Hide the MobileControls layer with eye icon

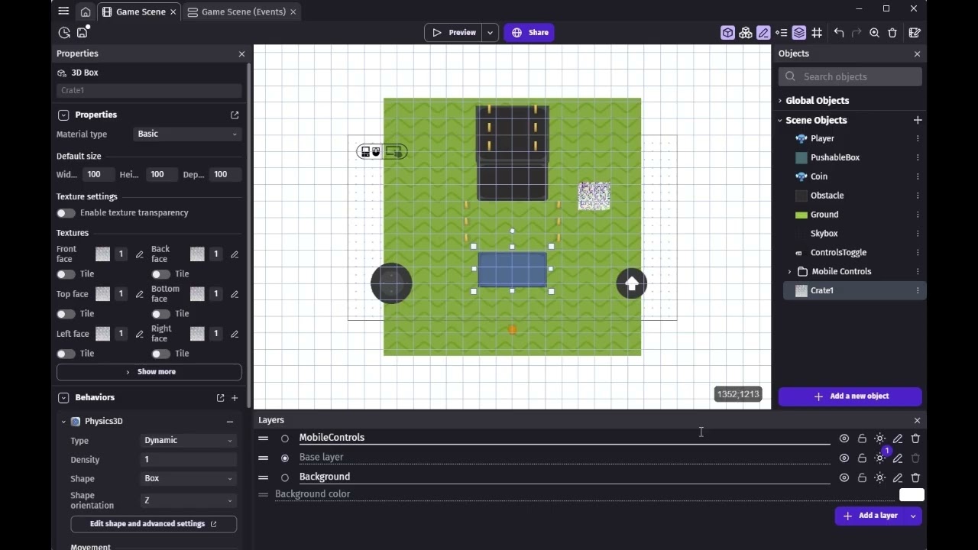click(x=844, y=438)
